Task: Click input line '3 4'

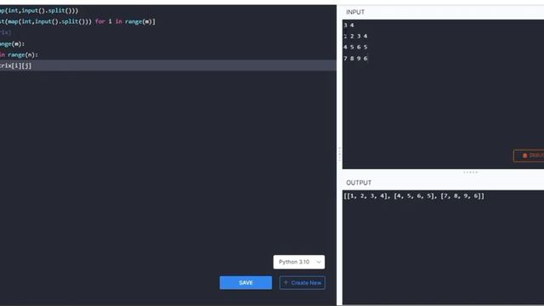Action: point(348,25)
